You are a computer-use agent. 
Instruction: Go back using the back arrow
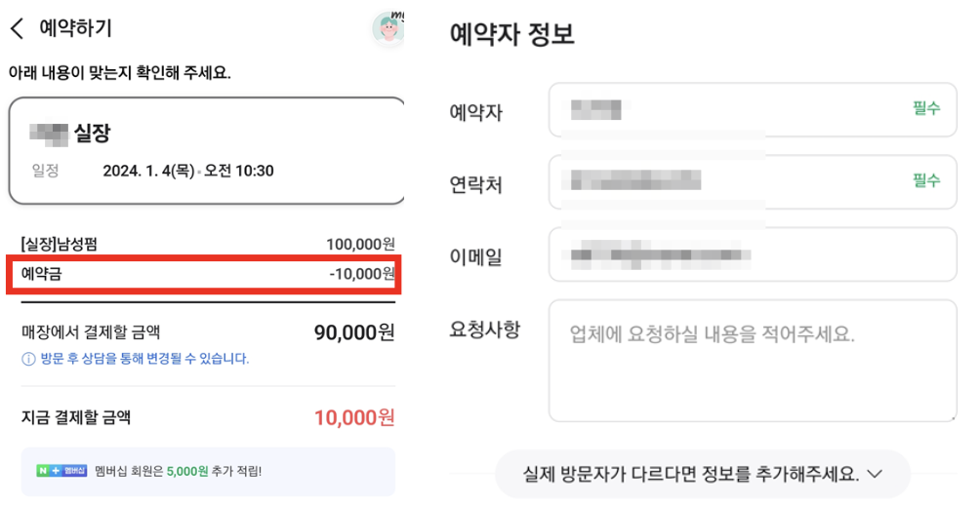[17, 28]
